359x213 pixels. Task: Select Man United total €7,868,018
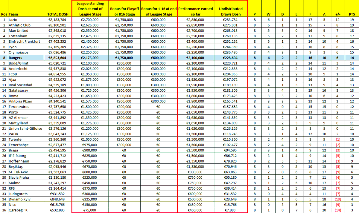point(58,30)
